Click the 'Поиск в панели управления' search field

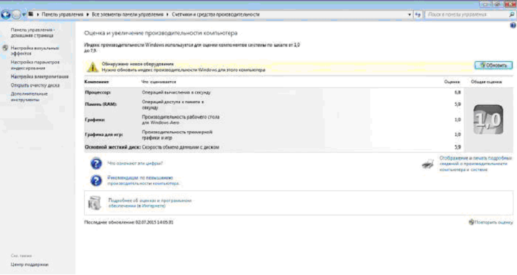pyautogui.click(x=465, y=14)
